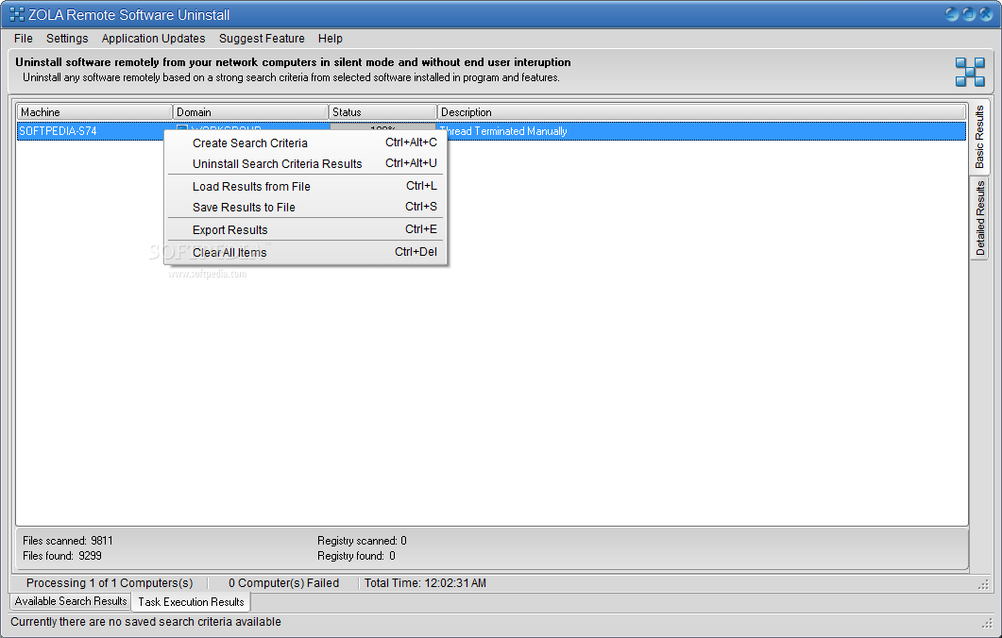Choose Load Results from File
This screenshot has width=1002, height=638.
coord(305,187)
